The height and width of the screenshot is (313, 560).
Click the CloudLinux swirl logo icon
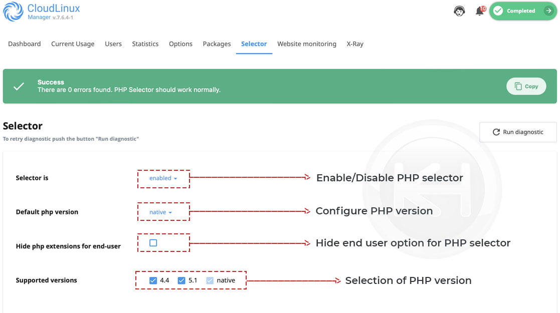13,12
